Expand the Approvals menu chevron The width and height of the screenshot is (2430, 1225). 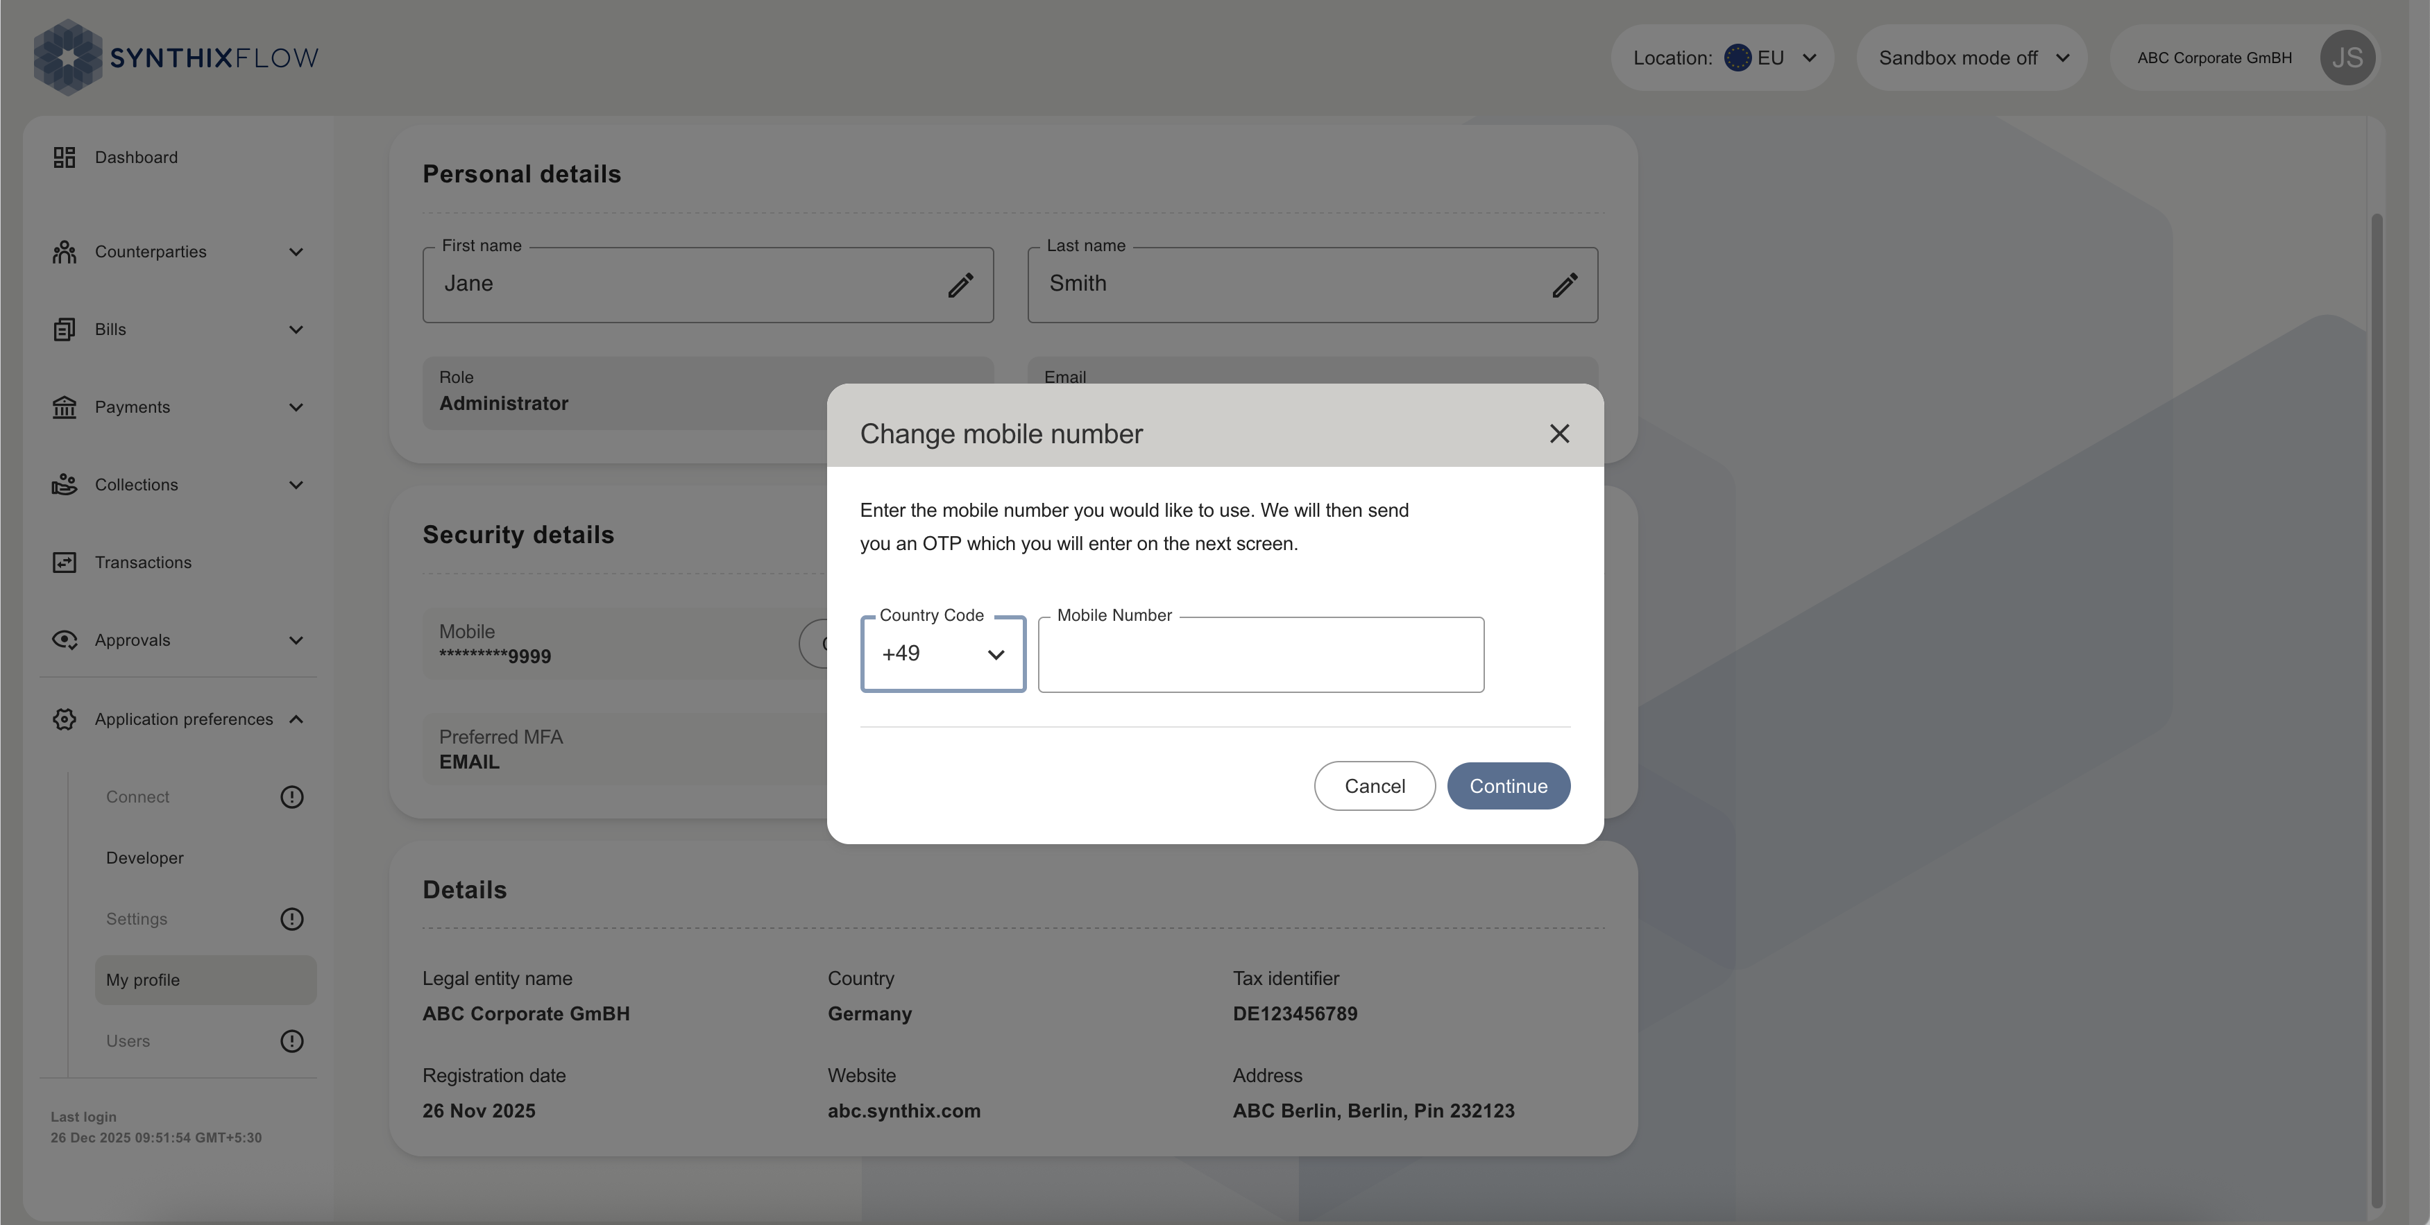[x=296, y=640]
